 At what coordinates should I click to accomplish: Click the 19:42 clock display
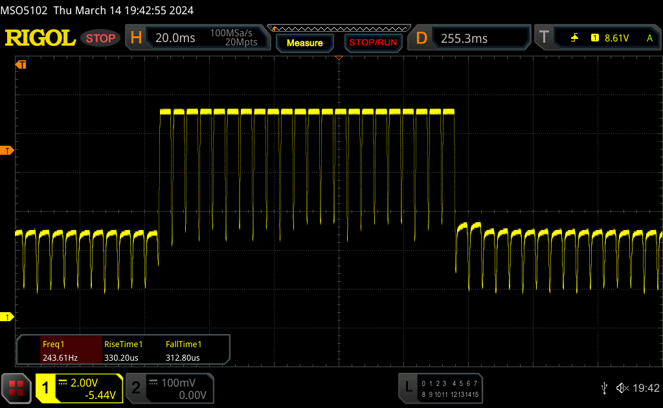click(646, 388)
